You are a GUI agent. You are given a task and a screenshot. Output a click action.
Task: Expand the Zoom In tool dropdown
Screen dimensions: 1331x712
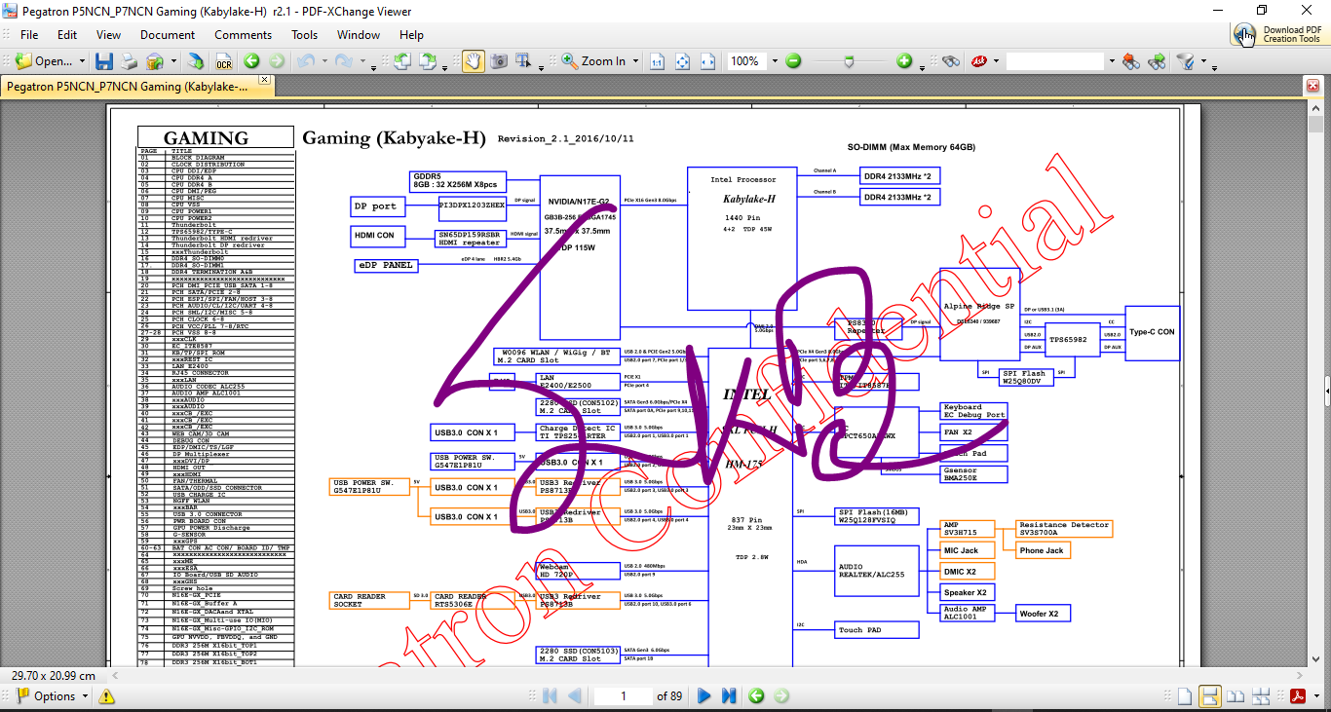tap(635, 61)
